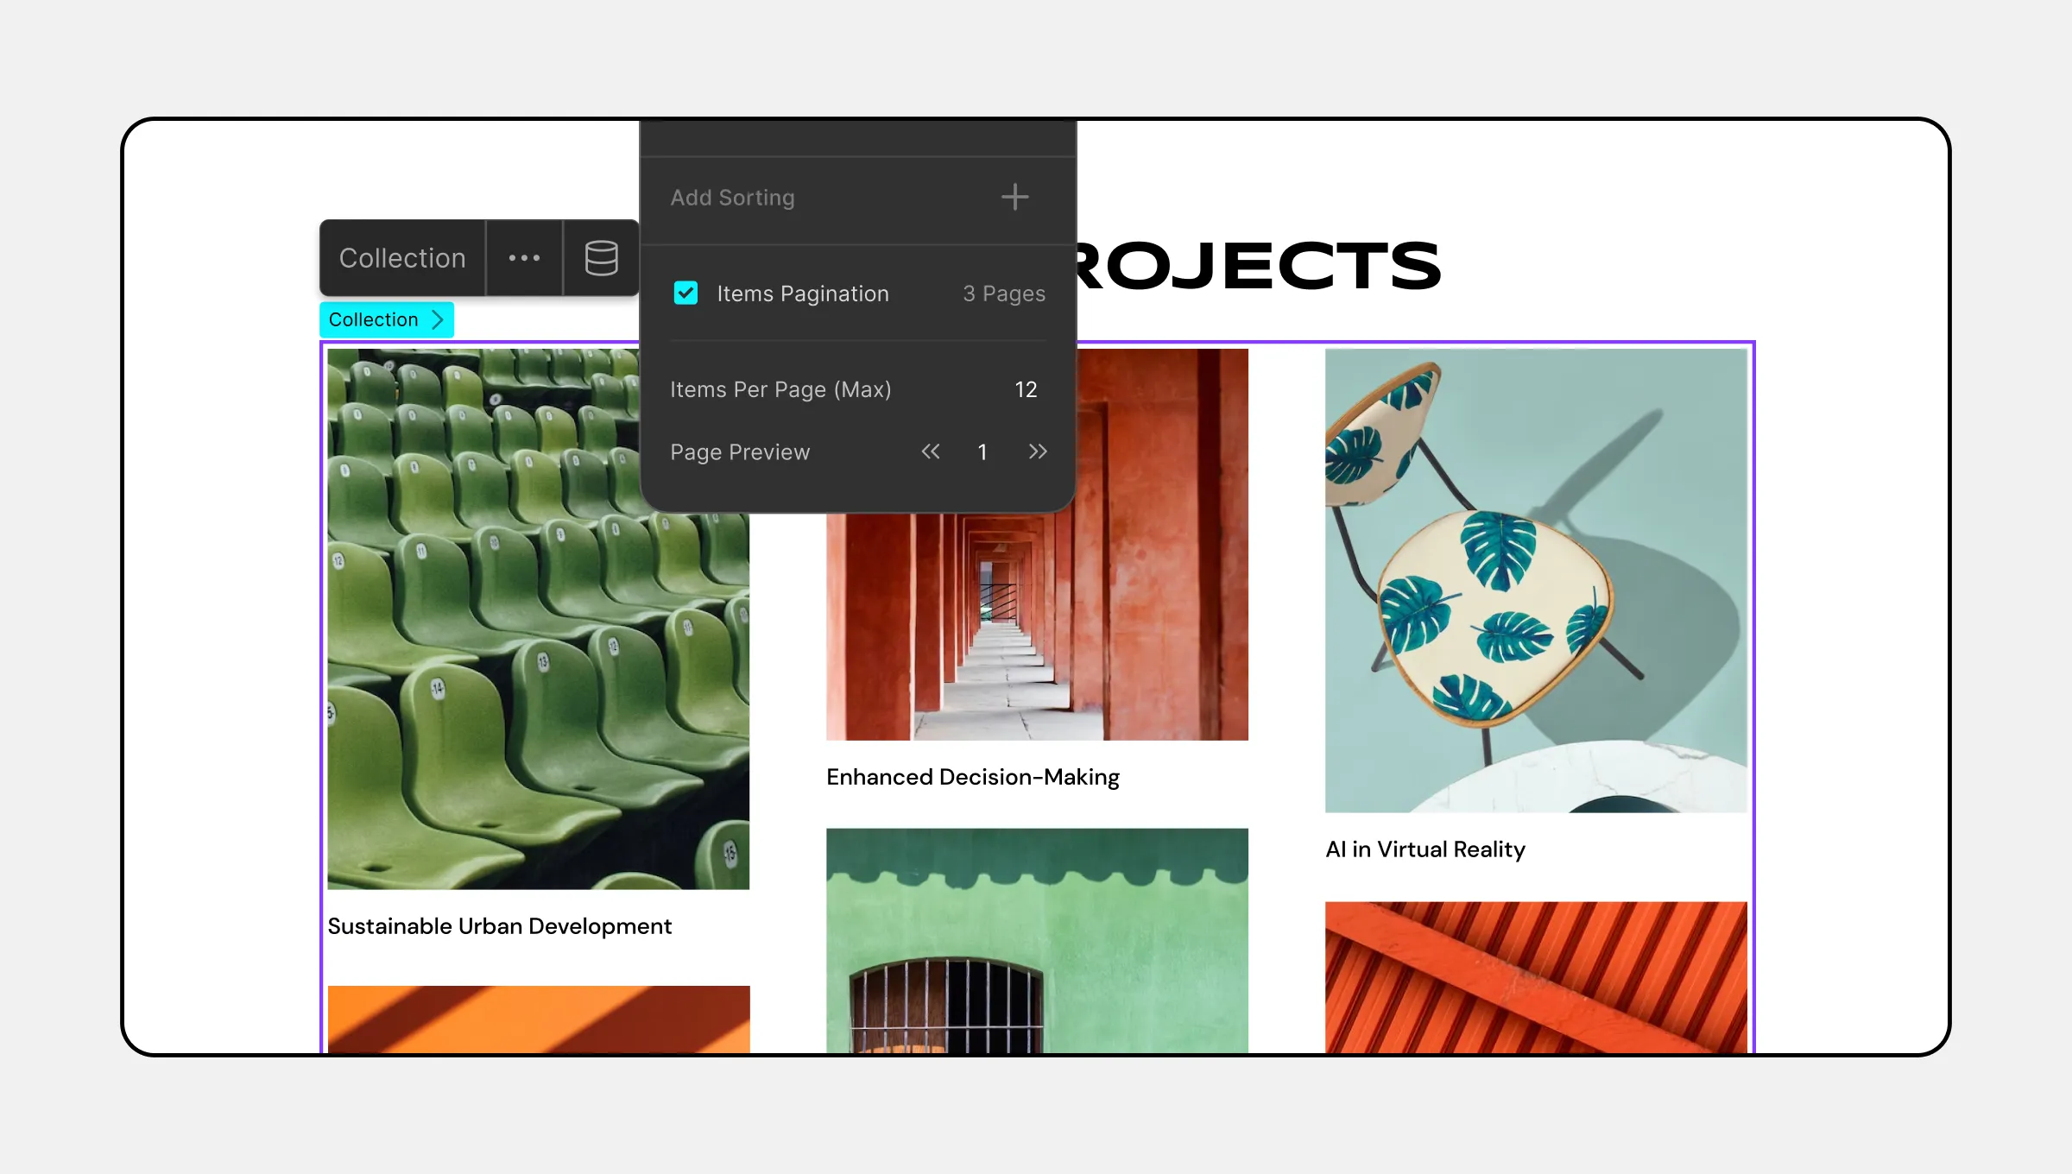The height and width of the screenshot is (1174, 2072).
Task: Click the Add Sorting menu item
Action: [x=850, y=198]
